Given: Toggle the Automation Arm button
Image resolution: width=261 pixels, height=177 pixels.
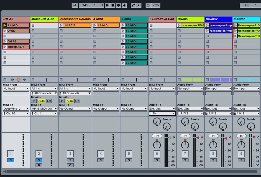Looking at the screenshot, I should click(133, 5).
